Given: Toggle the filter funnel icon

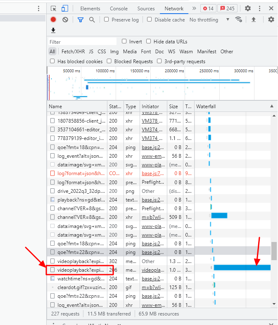Looking at the screenshot, I should [x=81, y=20].
